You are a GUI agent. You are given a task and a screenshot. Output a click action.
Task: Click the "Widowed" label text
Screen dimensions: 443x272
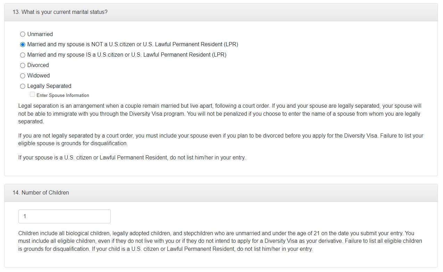pos(38,76)
